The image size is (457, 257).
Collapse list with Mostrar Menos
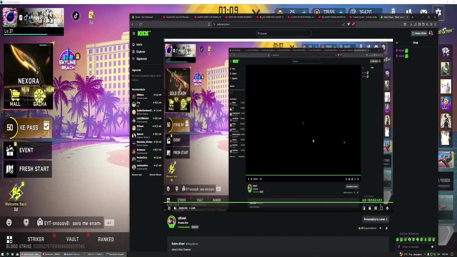155,175
